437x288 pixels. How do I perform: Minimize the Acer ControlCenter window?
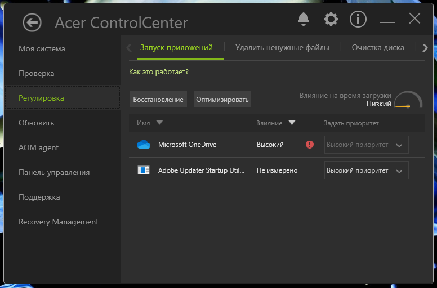point(387,22)
